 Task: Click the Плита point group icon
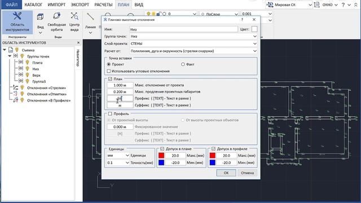point(21,63)
